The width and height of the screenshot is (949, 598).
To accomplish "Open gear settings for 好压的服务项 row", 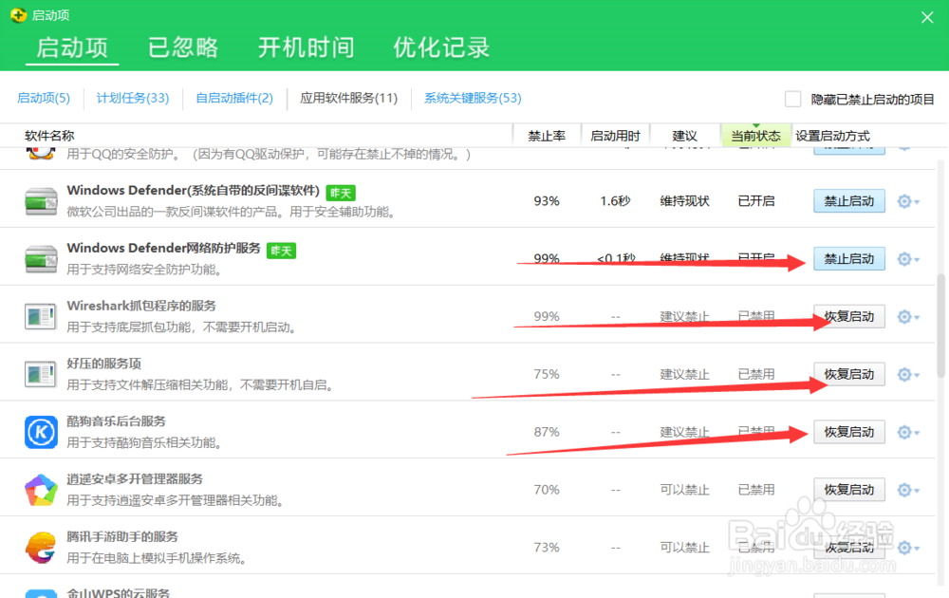I will pos(908,374).
